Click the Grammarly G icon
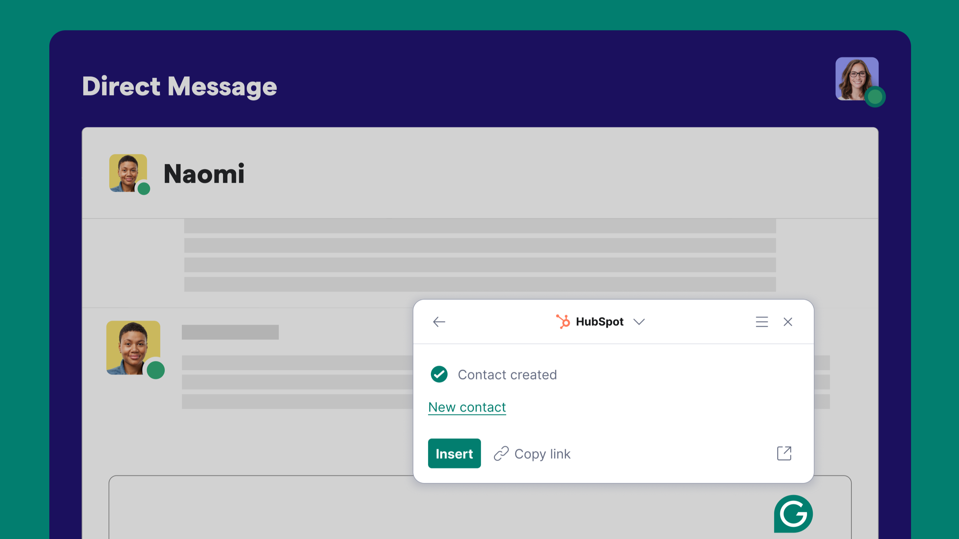 (x=793, y=514)
